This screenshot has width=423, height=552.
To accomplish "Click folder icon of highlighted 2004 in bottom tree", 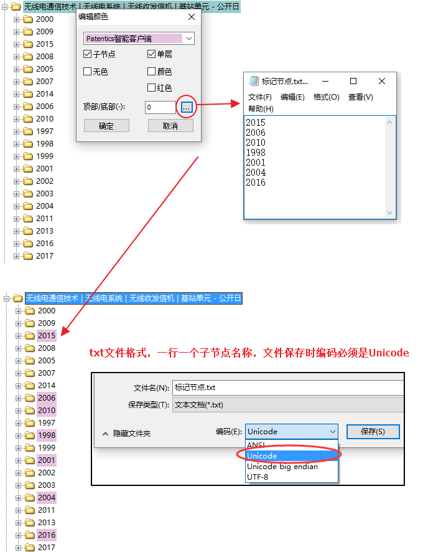I will click(29, 498).
